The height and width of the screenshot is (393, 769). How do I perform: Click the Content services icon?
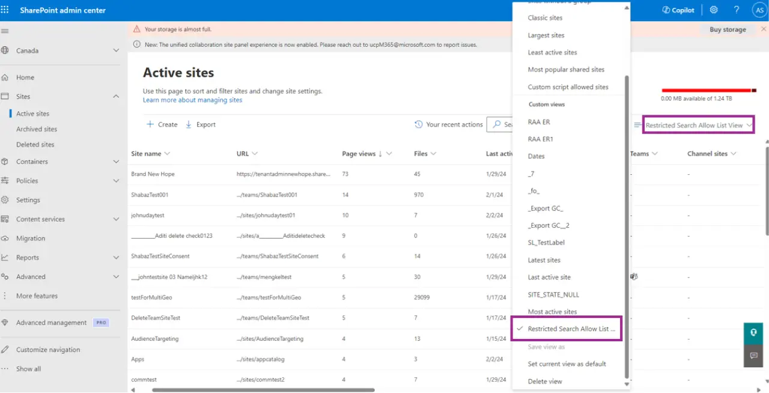tap(5, 219)
